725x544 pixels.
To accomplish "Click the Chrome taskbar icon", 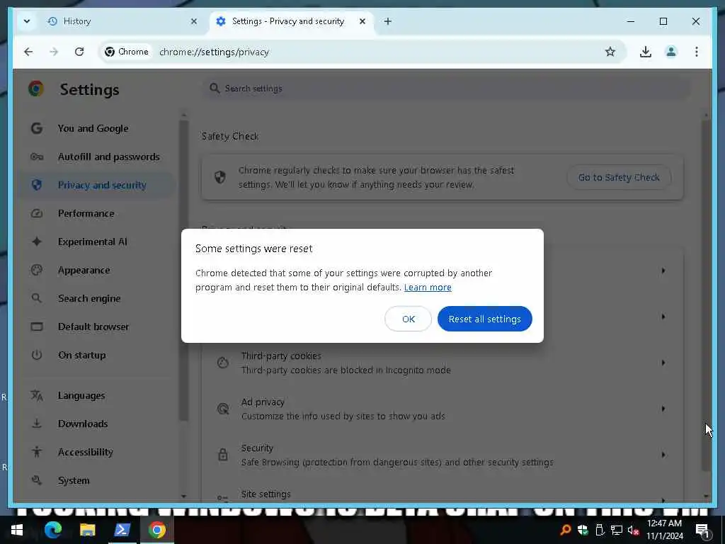I will tap(156, 530).
